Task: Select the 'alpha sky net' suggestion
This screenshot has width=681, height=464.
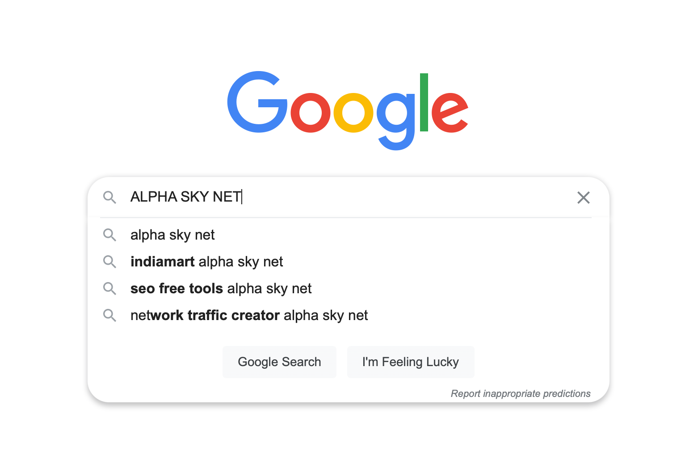Action: pyautogui.click(x=172, y=235)
